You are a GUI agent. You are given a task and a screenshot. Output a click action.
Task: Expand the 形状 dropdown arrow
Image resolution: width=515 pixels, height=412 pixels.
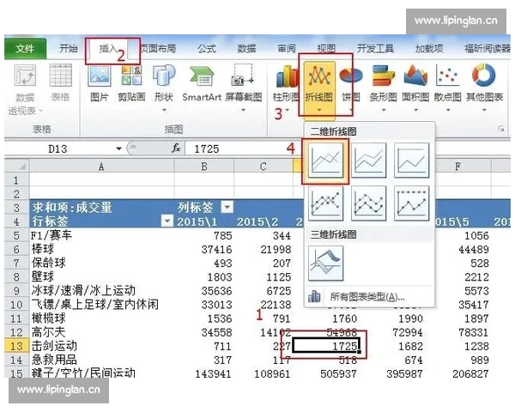coord(164,110)
